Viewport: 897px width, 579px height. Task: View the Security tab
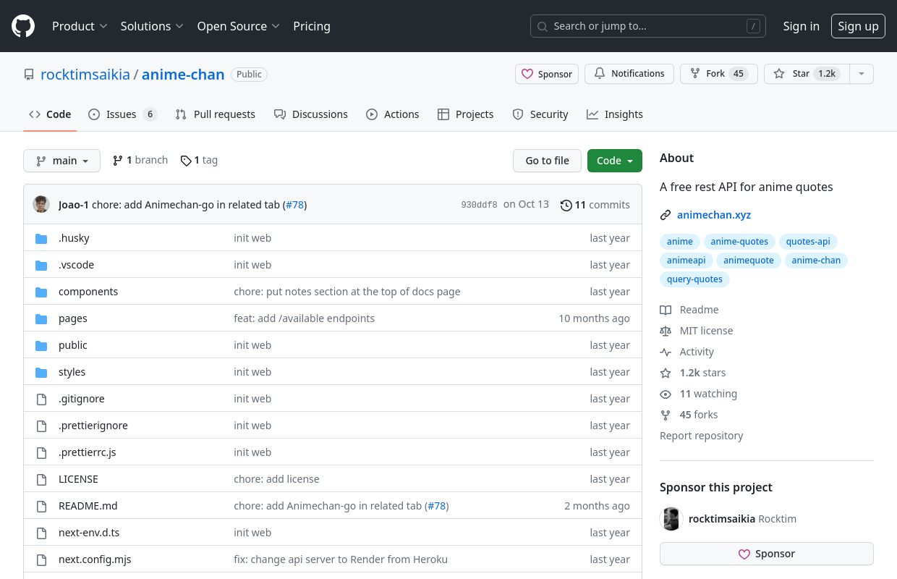point(540,114)
